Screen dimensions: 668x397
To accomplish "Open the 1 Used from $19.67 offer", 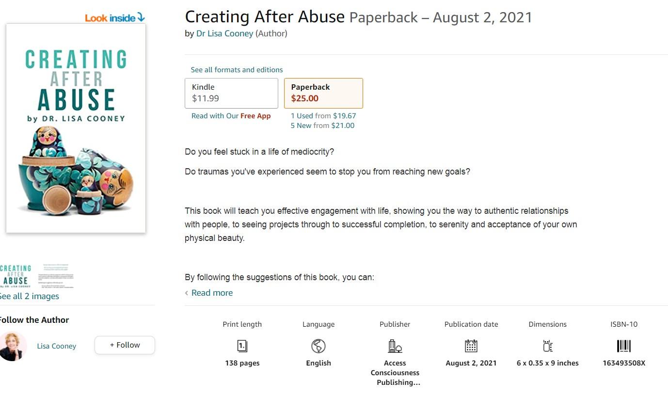I will tap(323, 116).
